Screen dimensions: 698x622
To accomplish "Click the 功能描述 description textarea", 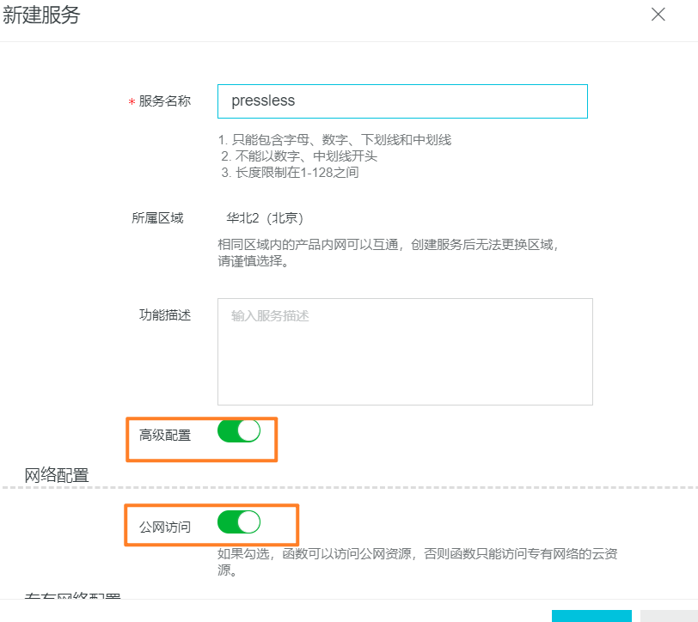I will tap(405, 351).
